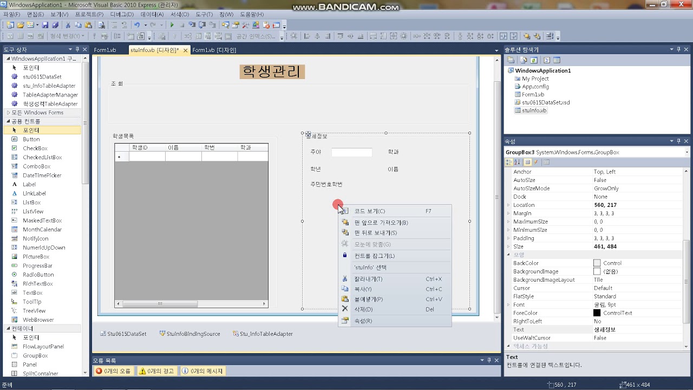Switch to Form1.vb [디자인] tab

tap(214, 50)
